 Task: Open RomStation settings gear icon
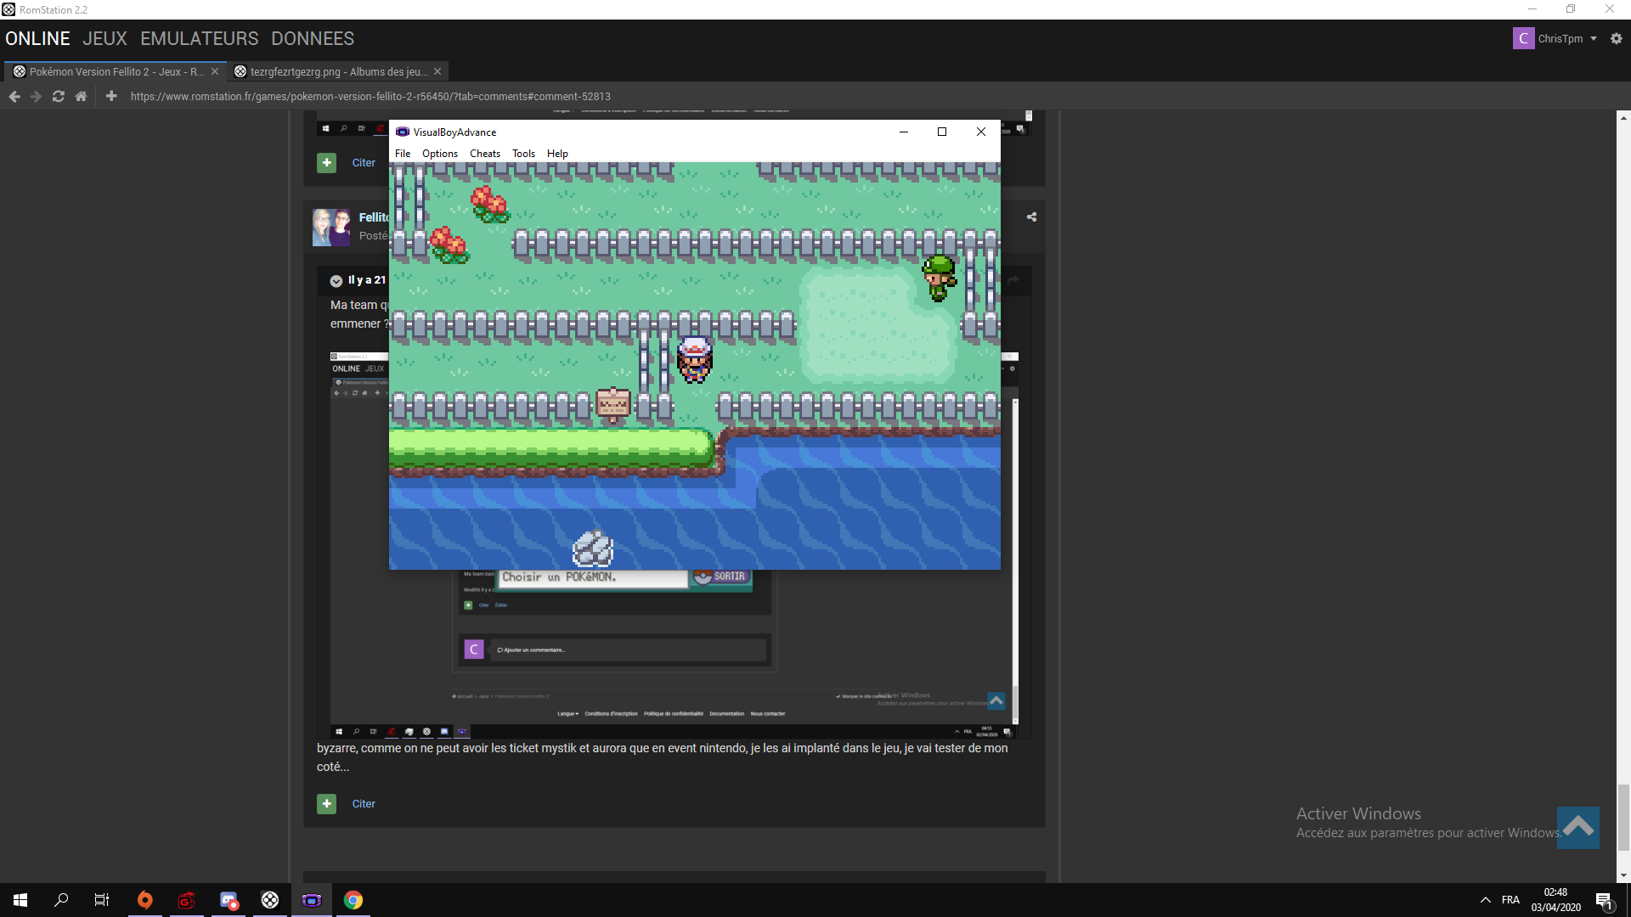point(1616,39)
